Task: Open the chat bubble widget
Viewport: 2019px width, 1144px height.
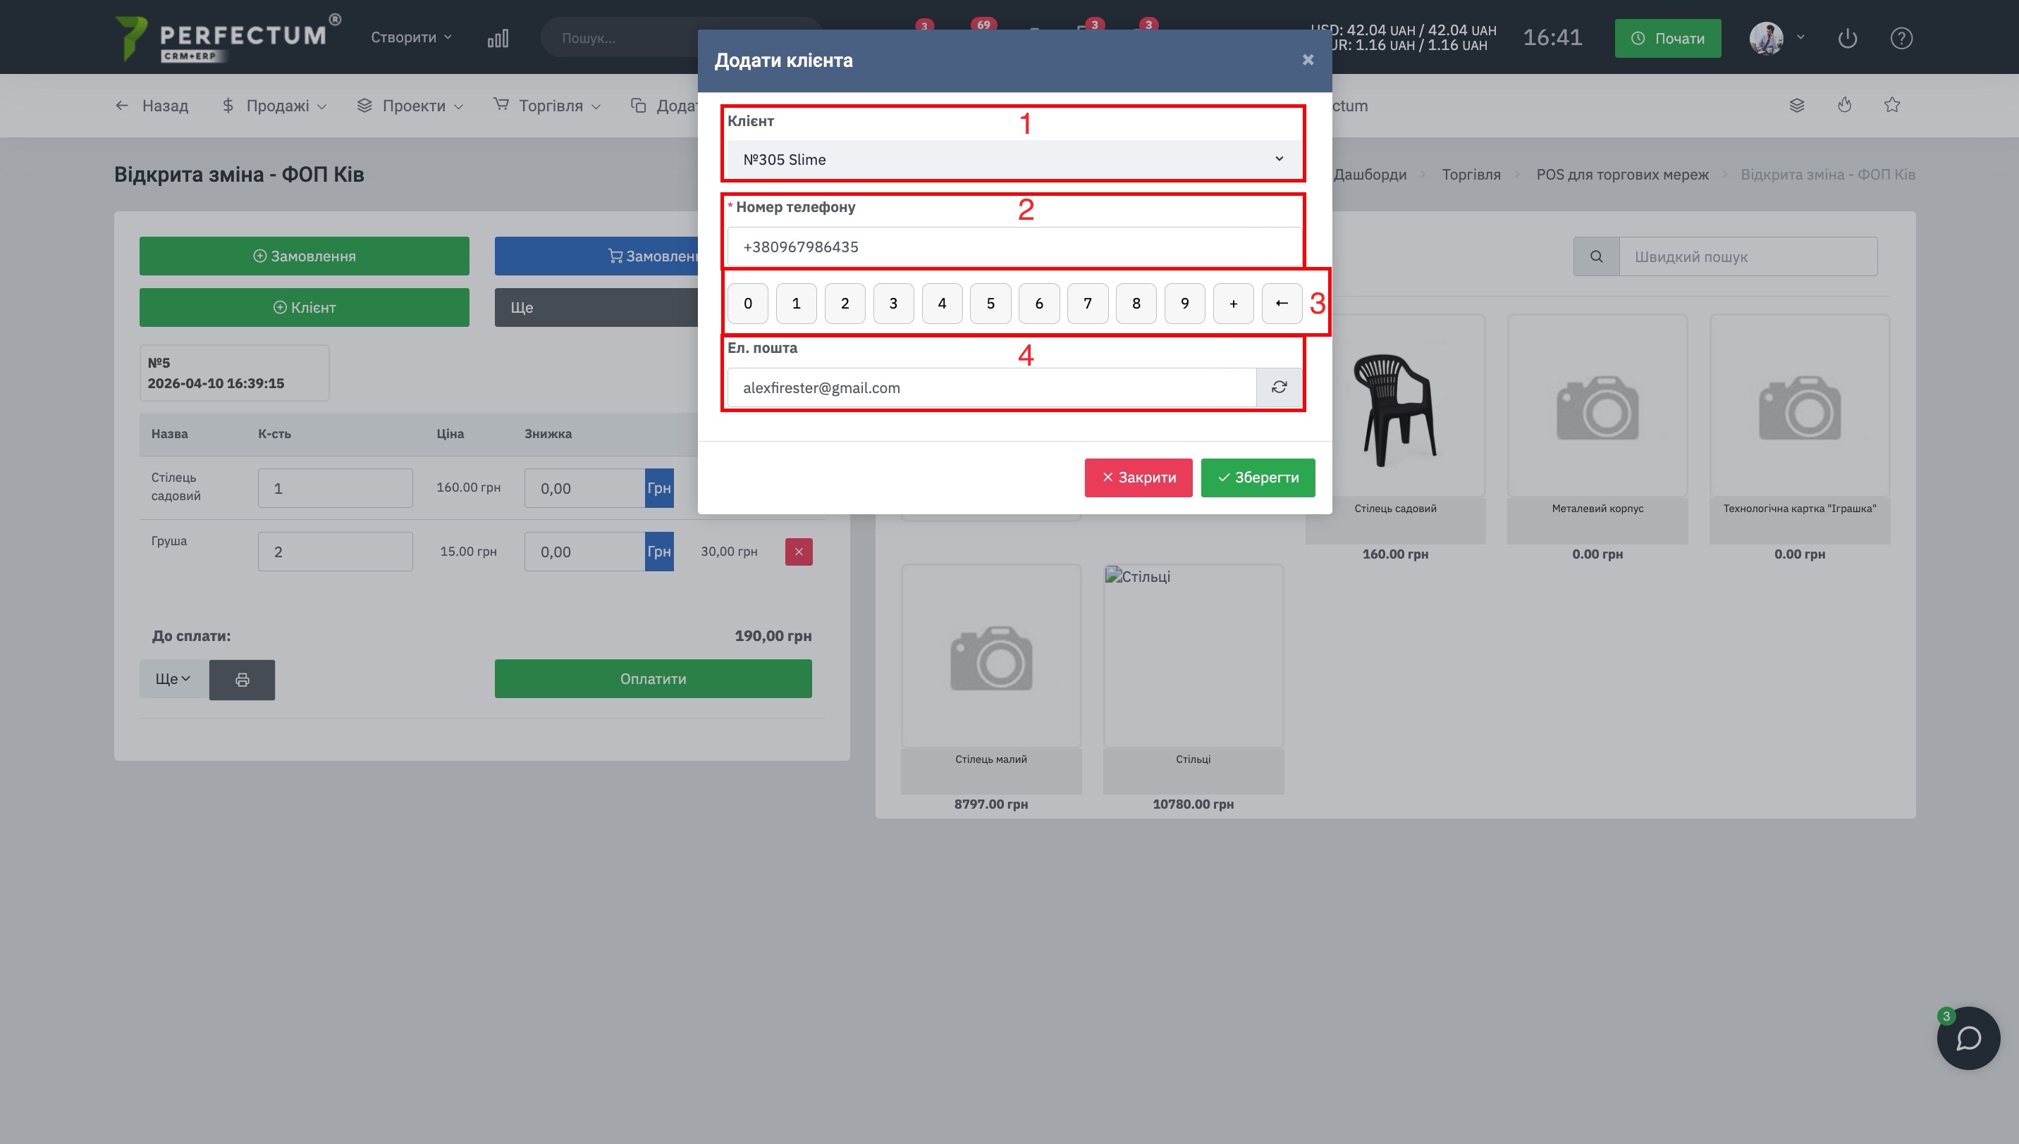Action: point(1968,1038)
